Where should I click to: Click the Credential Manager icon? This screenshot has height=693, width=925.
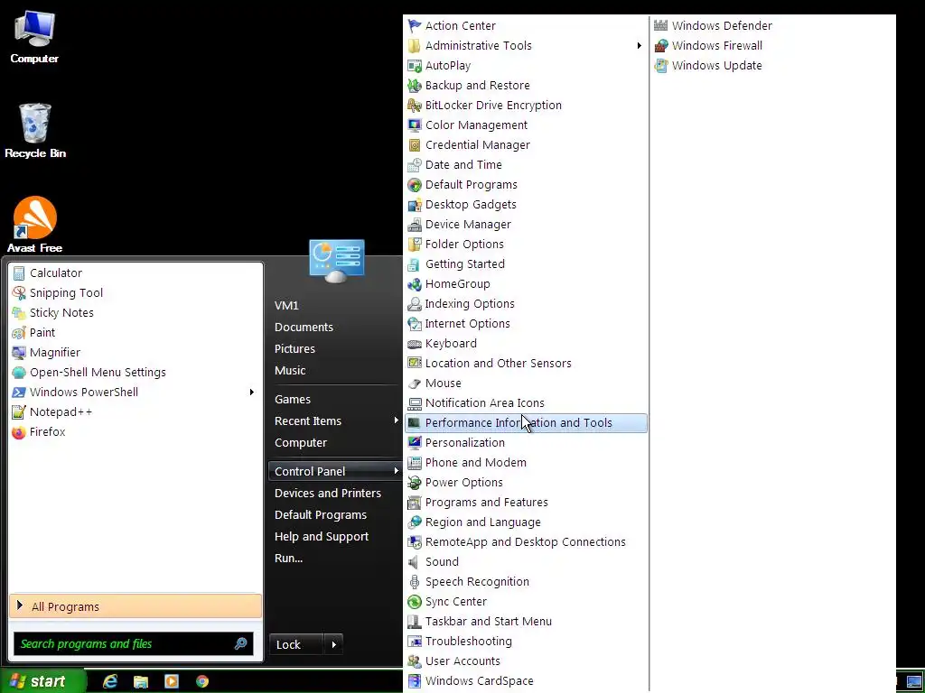(415, 145)
